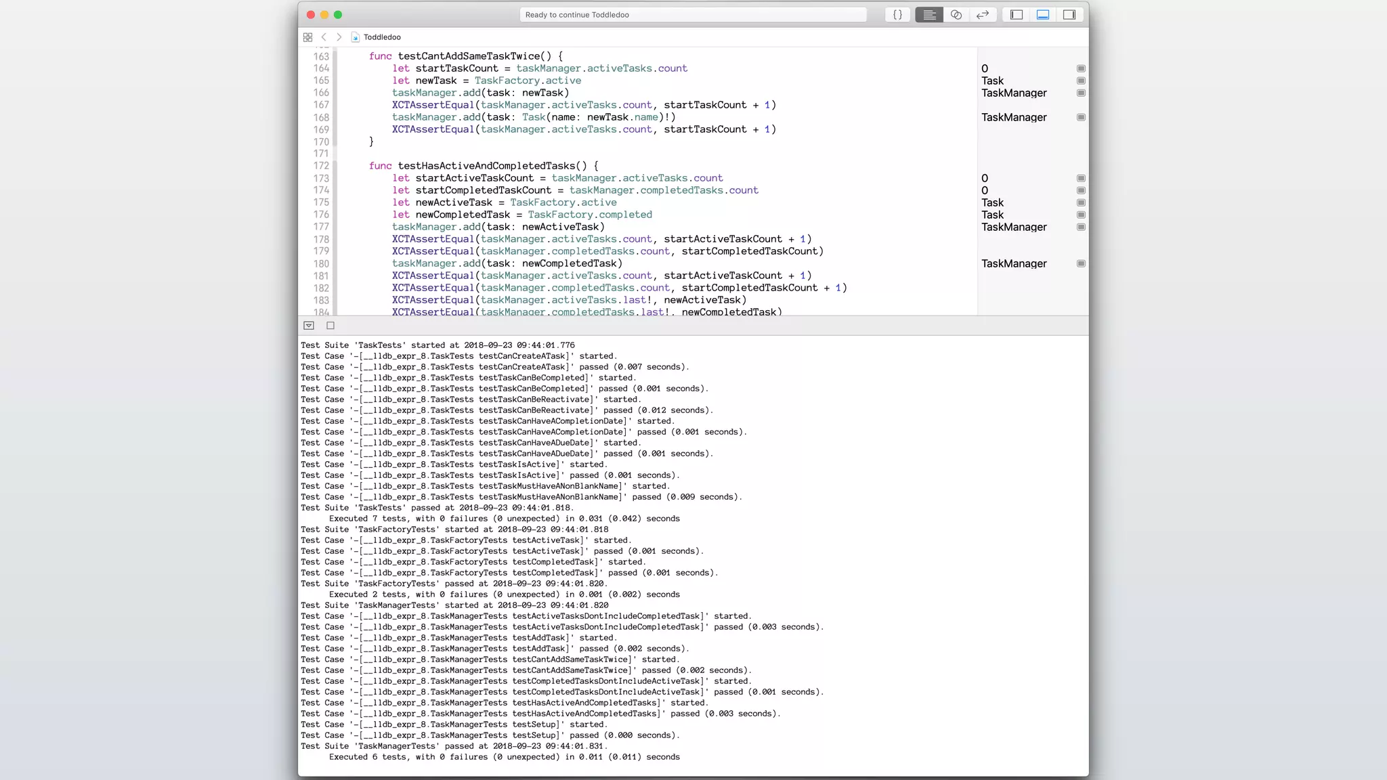
Task: Toggle the Navigator panel visibility
Action: [1017, 15]
